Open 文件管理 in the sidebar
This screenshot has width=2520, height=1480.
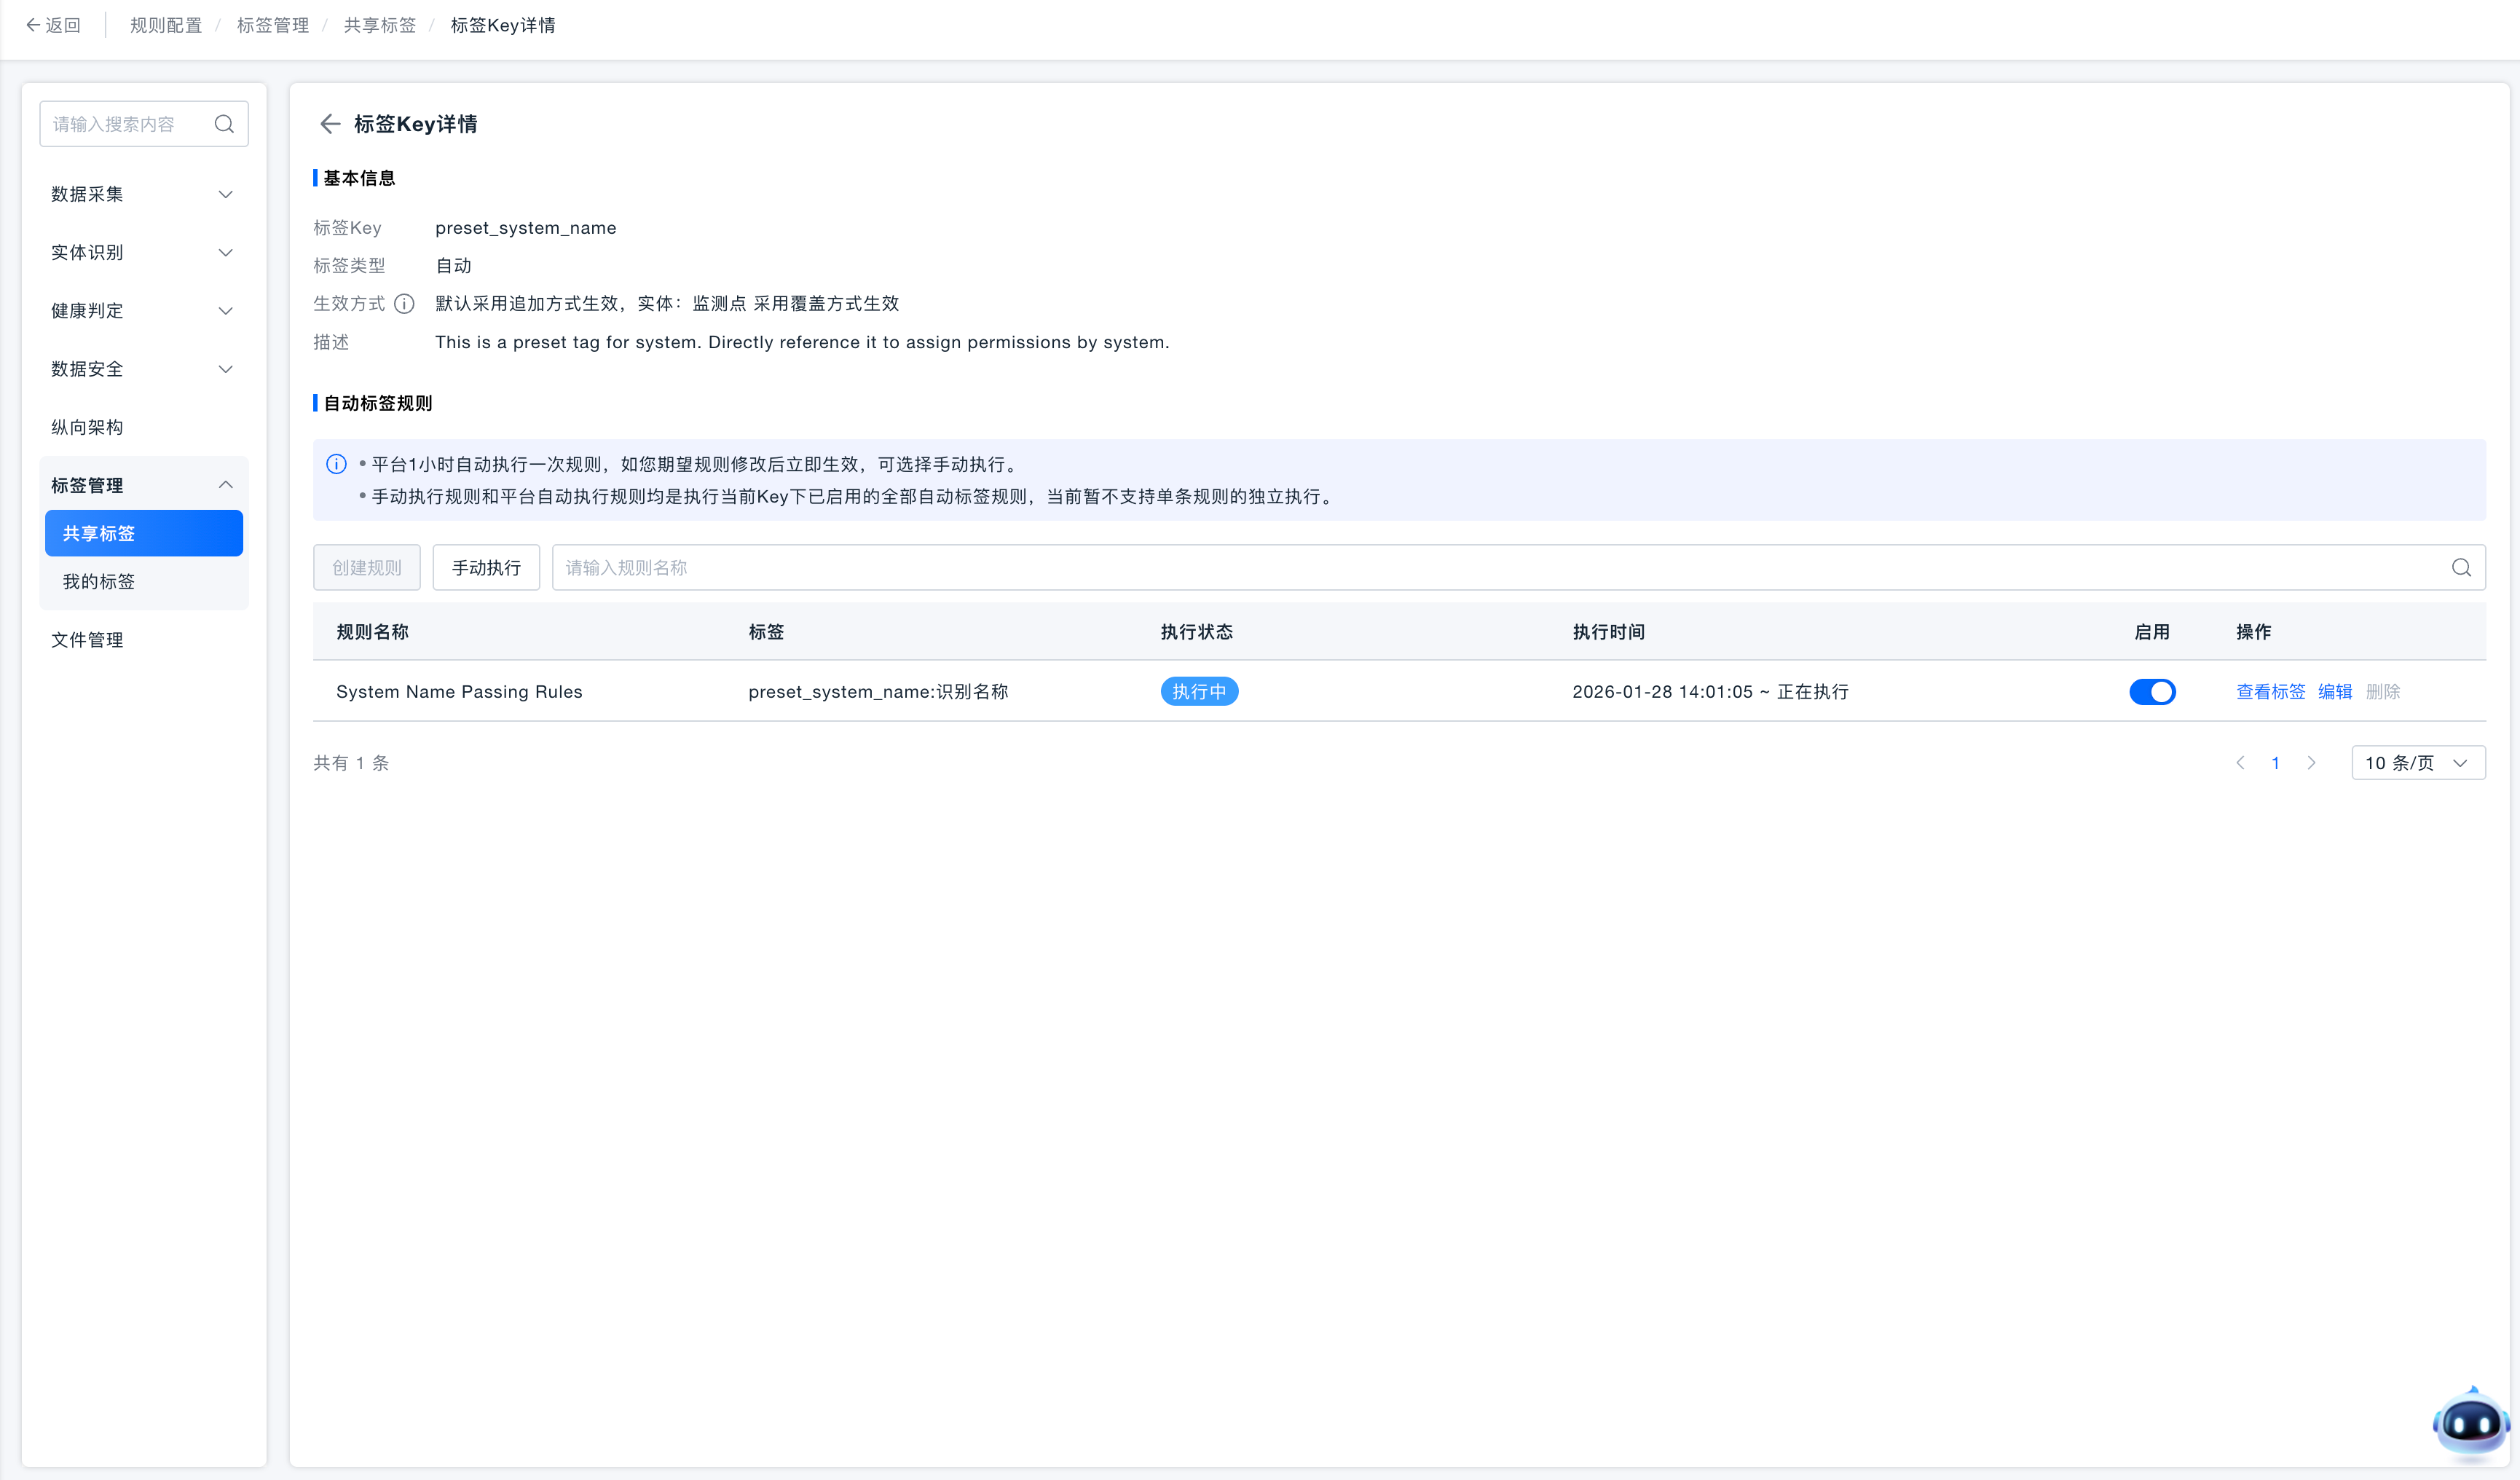(87, 640)
